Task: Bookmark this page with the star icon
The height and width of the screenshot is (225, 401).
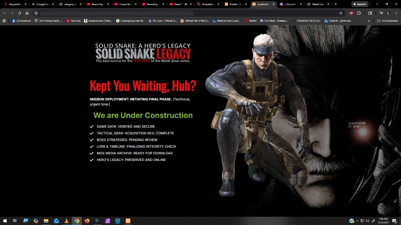Action: 341,13
